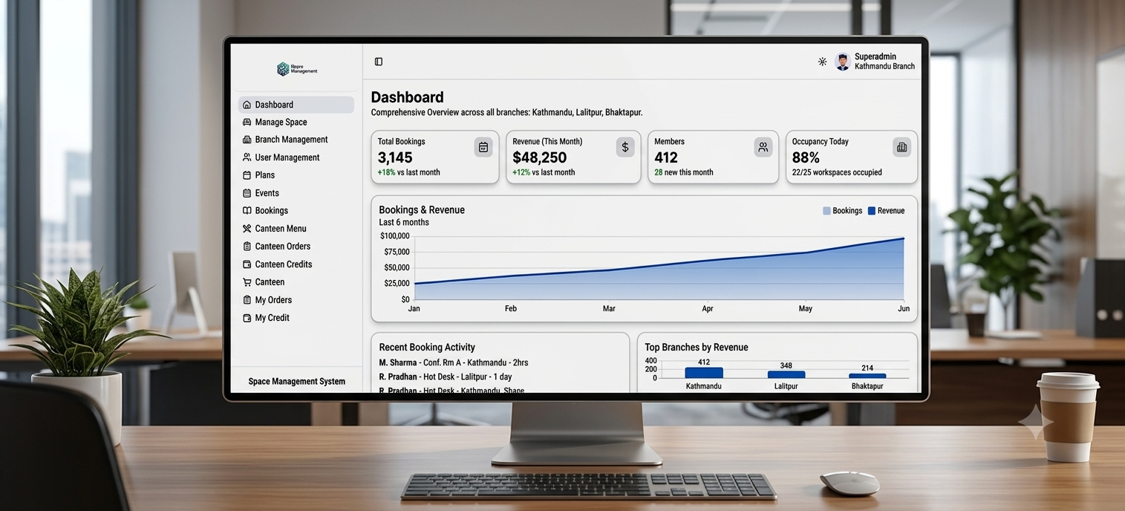This screenshot has height=511, width=1125.
Task: Click the Canteen Orders clipboard icon
Action: 247,247
